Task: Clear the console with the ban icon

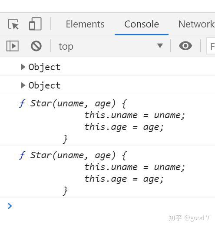Action: point(36,46)
